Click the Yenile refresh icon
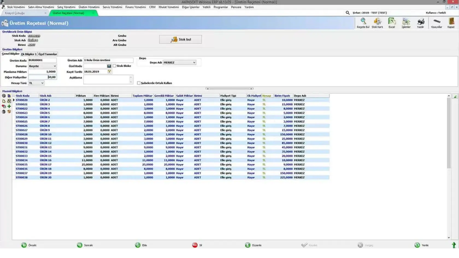This screenshot has height=258, width=459. [x=417, y=245]
